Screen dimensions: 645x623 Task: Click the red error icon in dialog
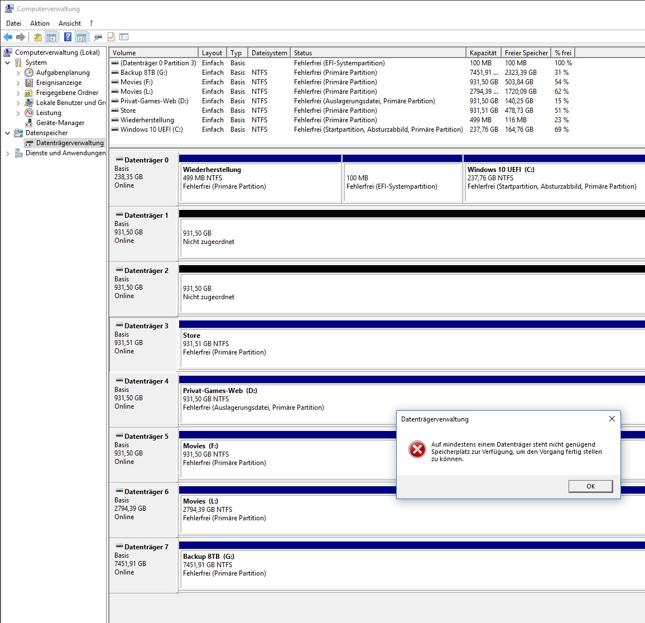[417, 449]
